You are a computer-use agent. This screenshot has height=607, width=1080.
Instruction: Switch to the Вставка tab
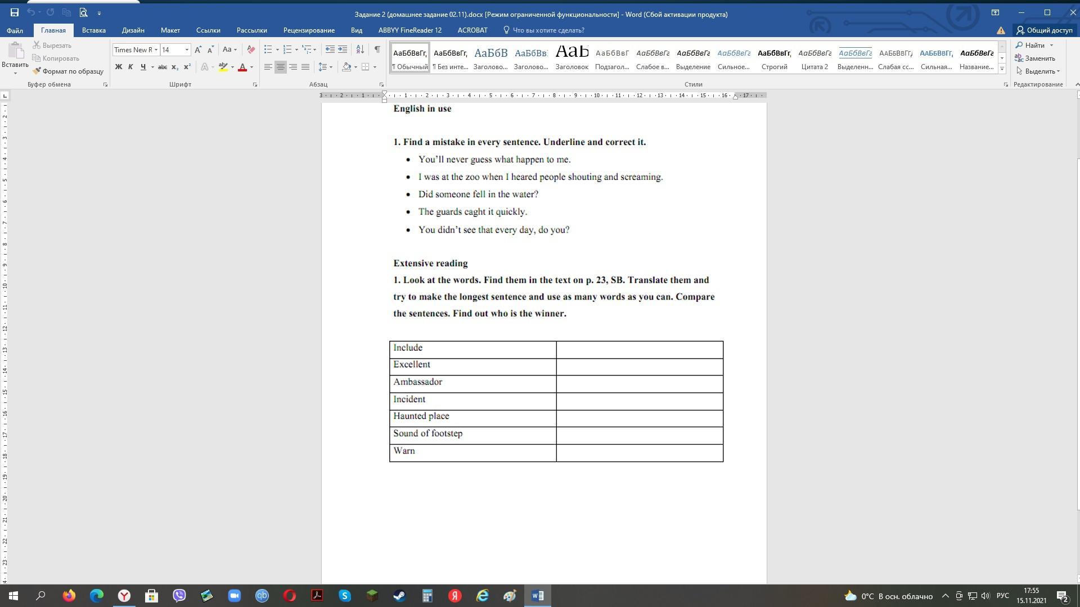tap(94, 30)
